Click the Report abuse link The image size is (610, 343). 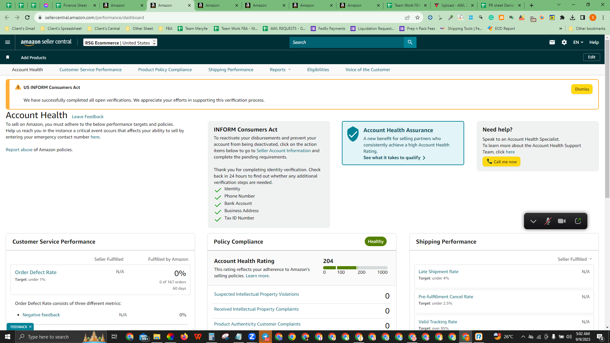[x=19, y=150]
